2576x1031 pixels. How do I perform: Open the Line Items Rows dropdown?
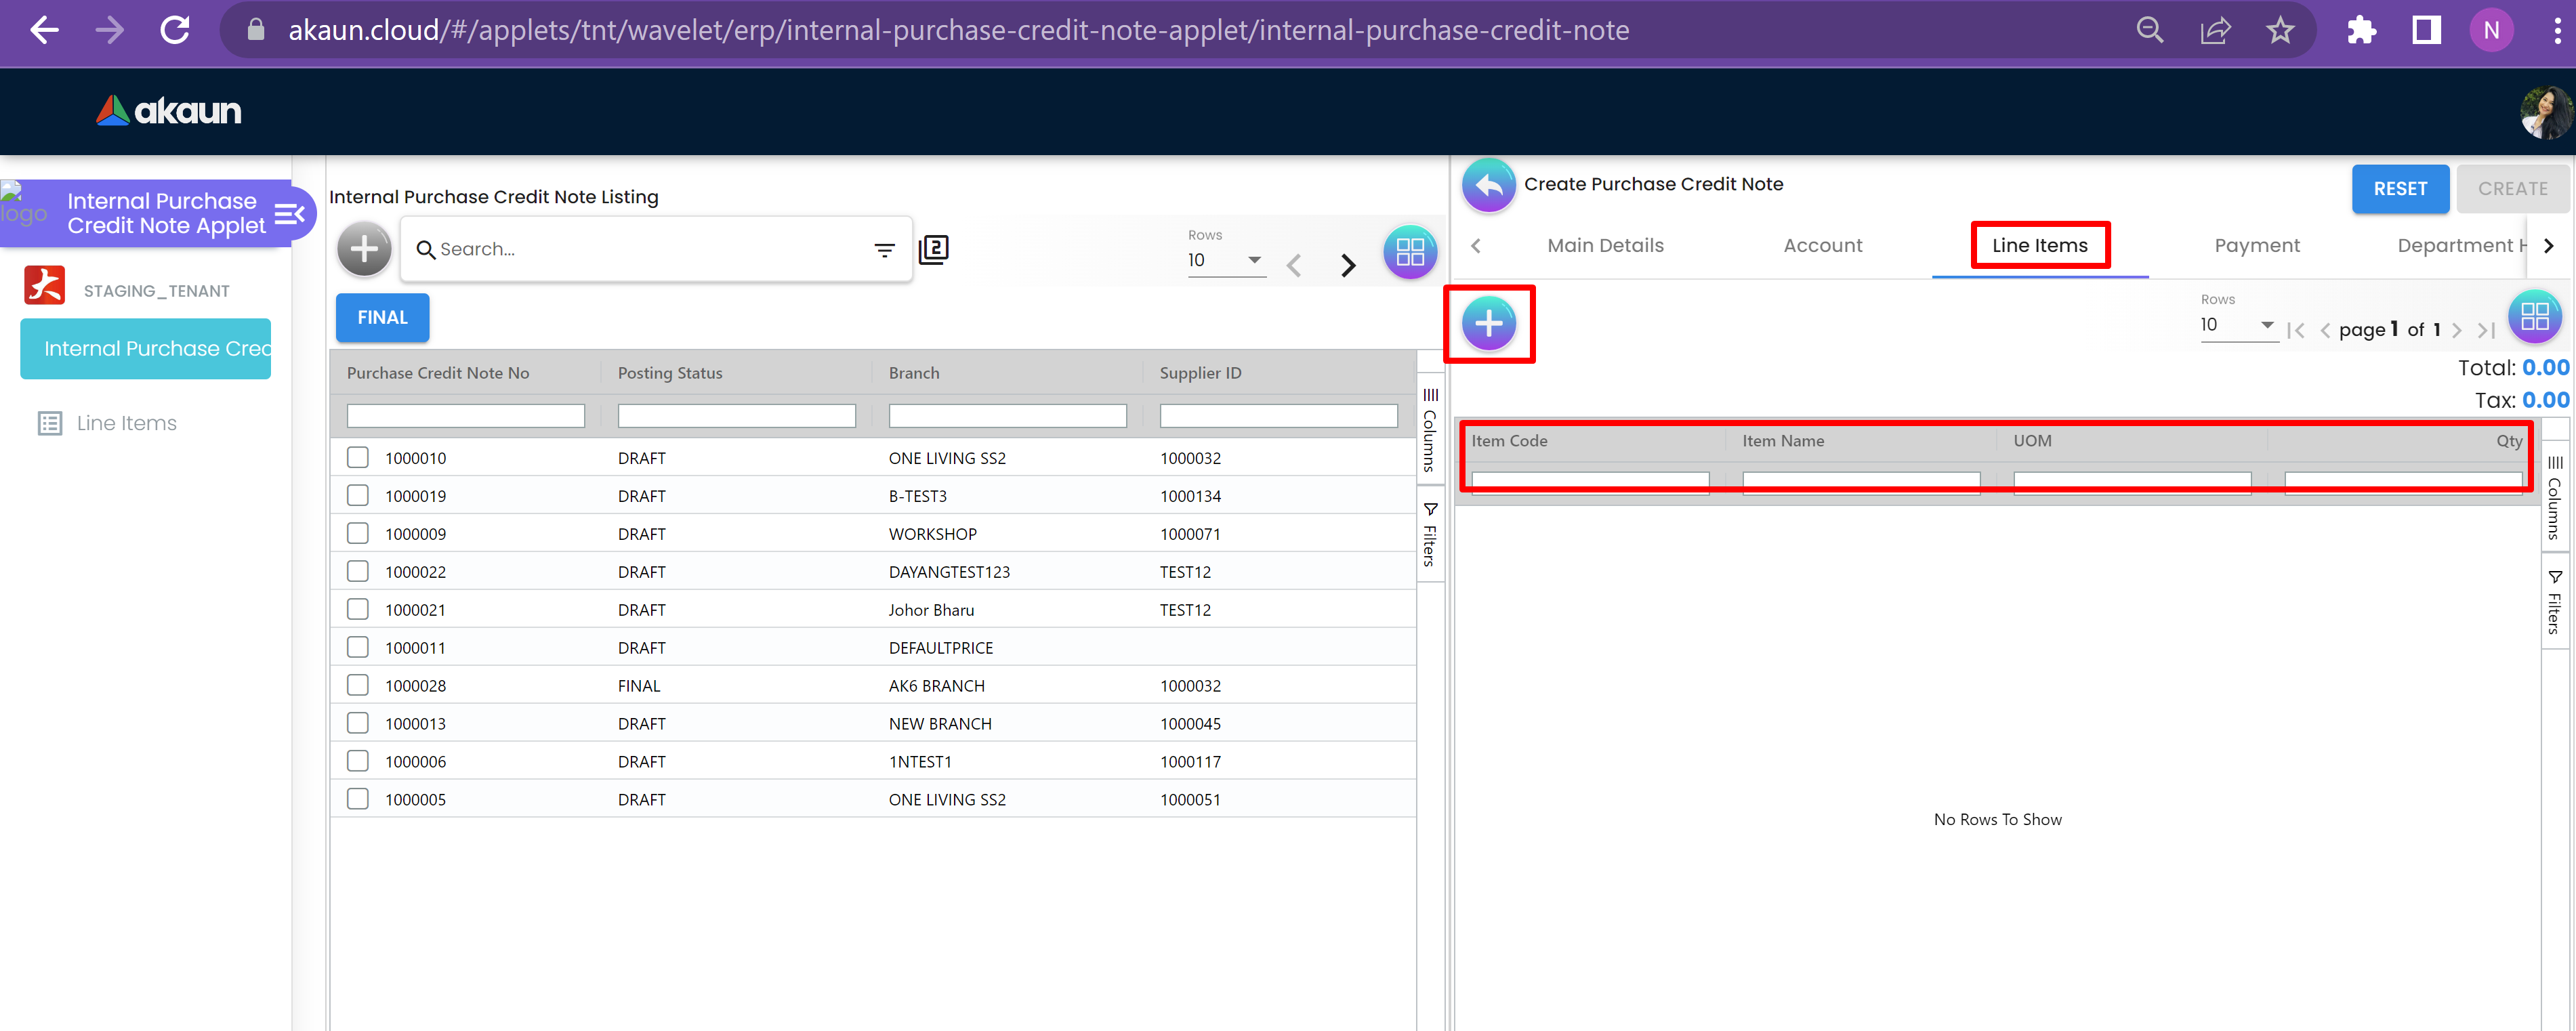point(2237,325)
